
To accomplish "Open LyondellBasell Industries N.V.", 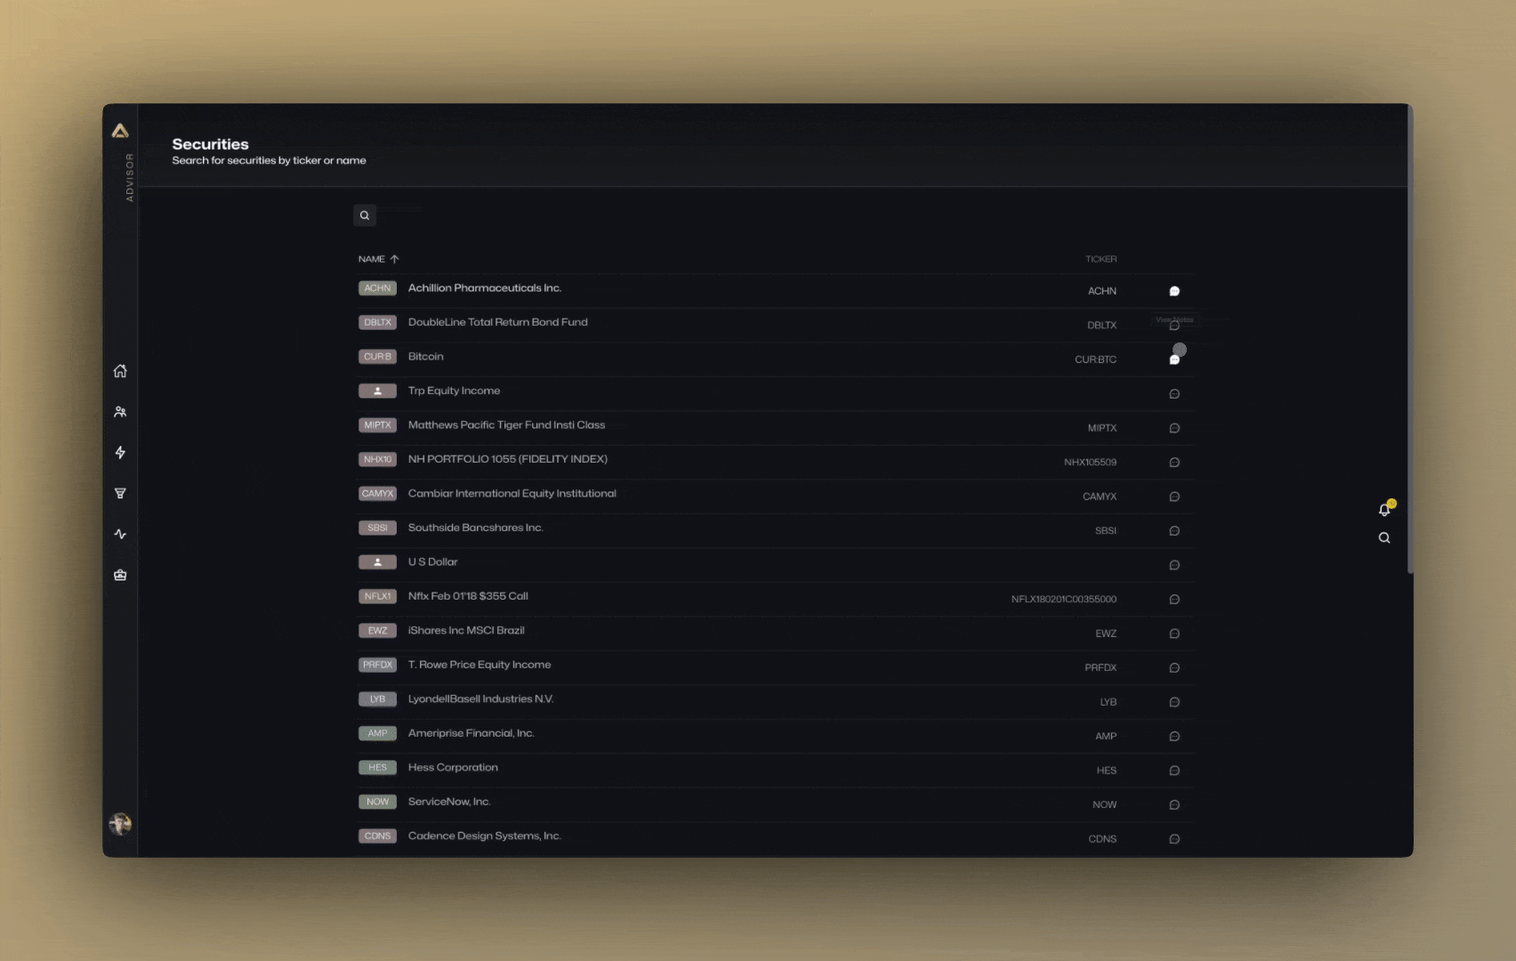I will click(x=481, y=699).
